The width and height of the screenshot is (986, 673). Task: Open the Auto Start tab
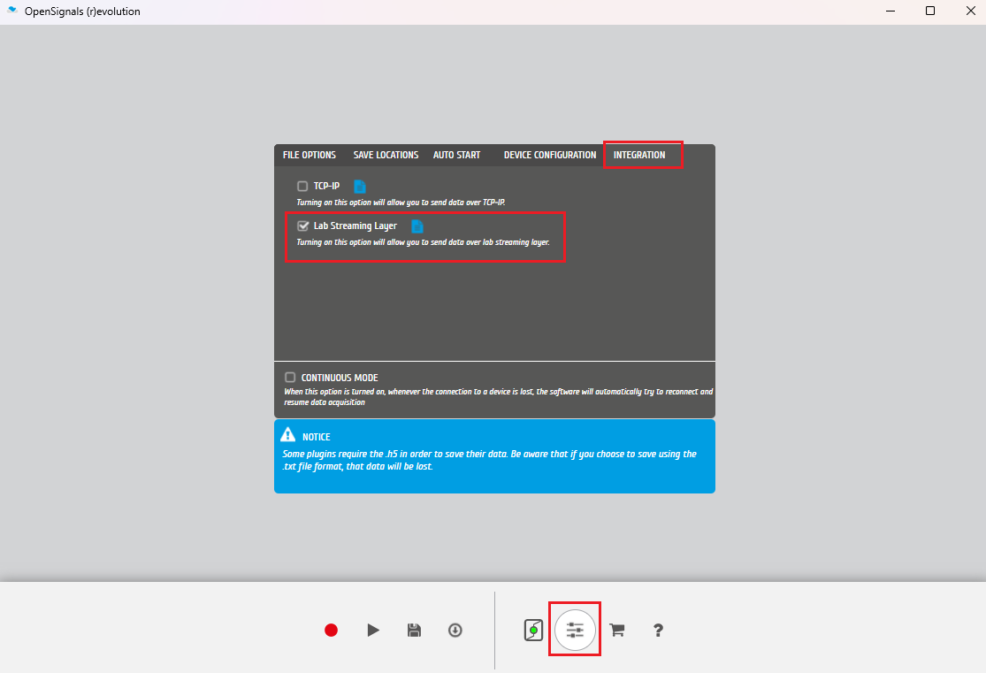[x=456, y=155]
